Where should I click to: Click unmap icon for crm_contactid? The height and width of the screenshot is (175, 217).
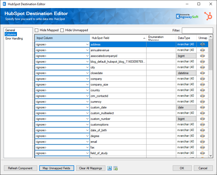pyautogui.click(x=202, y=96)
